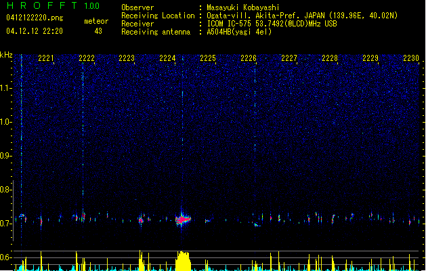Click the Receiving antenna label
This screenshot has height=271, width=426.
pos(156,32)
